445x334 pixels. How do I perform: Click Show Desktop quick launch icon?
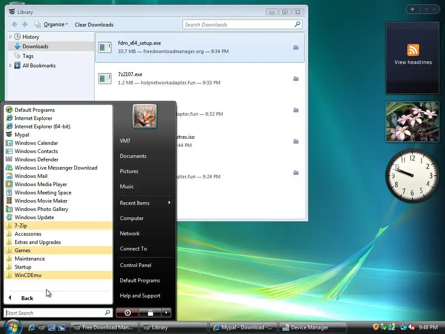tap(52, 327)
